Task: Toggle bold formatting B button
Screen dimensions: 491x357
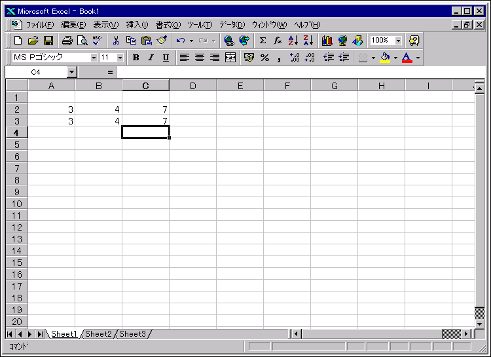Action: [x=136, y=58]
